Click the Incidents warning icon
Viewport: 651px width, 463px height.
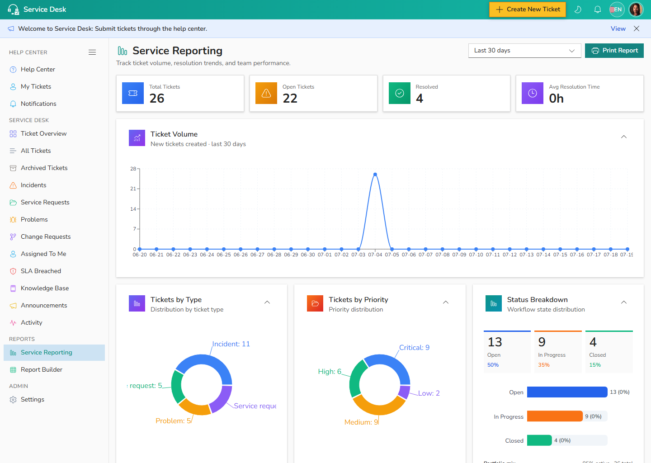[13, 185]
